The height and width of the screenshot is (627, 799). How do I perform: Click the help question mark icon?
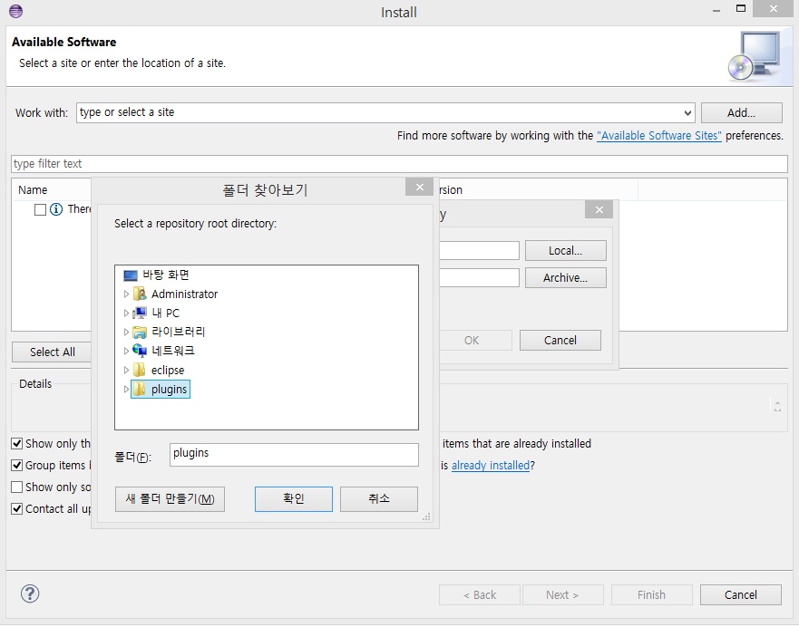pyautogui.click(x=30, y=594)
